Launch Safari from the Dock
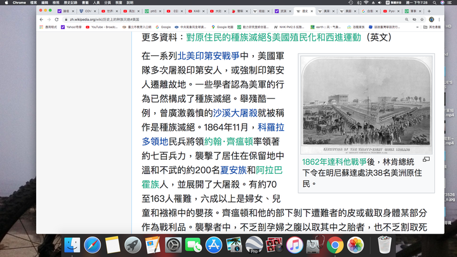 click(93, 245)
